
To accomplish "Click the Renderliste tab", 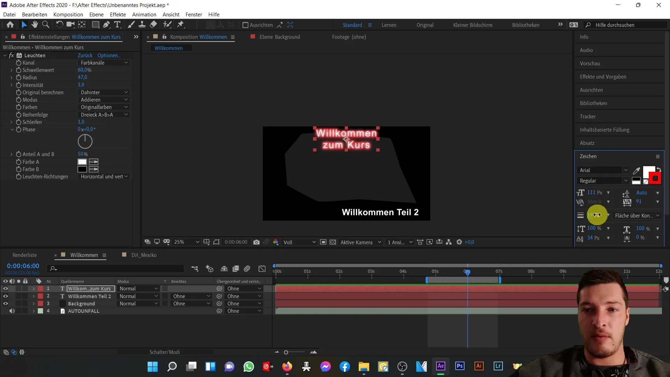I will [x=25, y=255].
